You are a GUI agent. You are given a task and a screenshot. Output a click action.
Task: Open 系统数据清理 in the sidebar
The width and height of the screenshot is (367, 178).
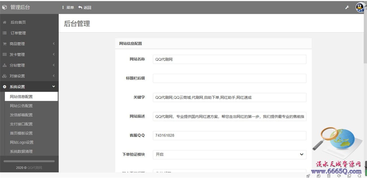[x=21, y=152]
